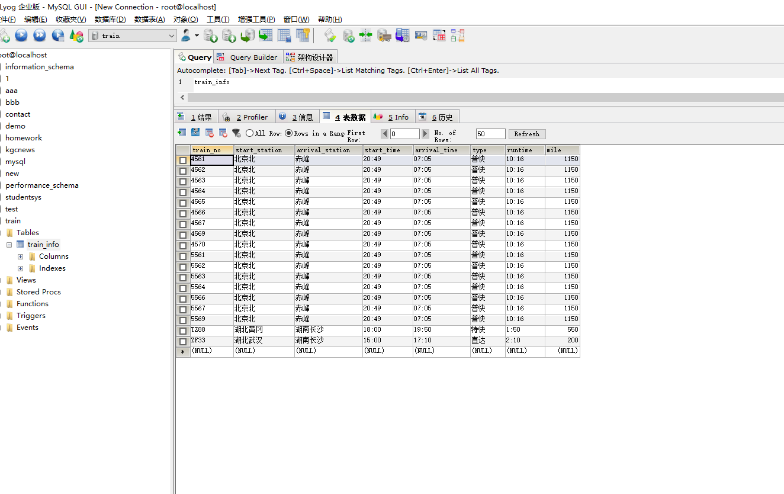Open the 帮助(H) menu
Screen dimensions: 784x494
(x=330, y=20)
